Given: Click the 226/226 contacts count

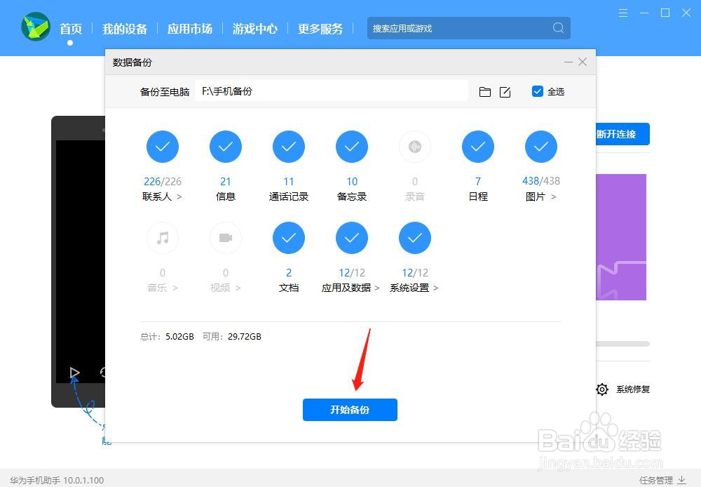Looking at the screenshot, I should coord(163,181).
